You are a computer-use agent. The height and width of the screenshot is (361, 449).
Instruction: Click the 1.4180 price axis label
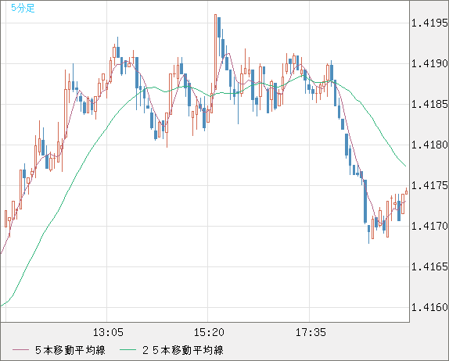(x=429, y=145)
